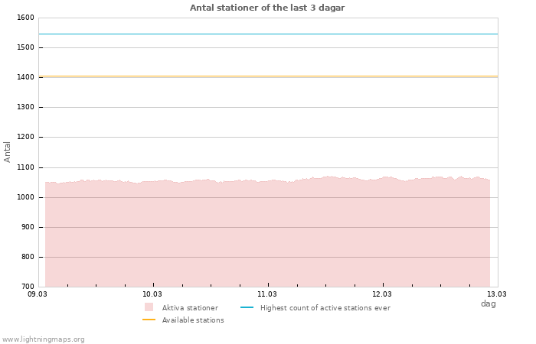Click the Antal y-axis label
536x344 pixels.
click(8, 151)
